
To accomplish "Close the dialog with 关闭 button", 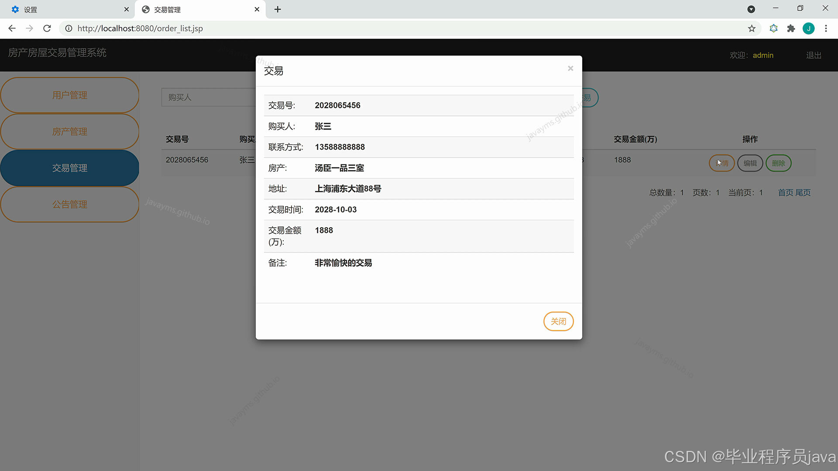I will click(558, 321).
